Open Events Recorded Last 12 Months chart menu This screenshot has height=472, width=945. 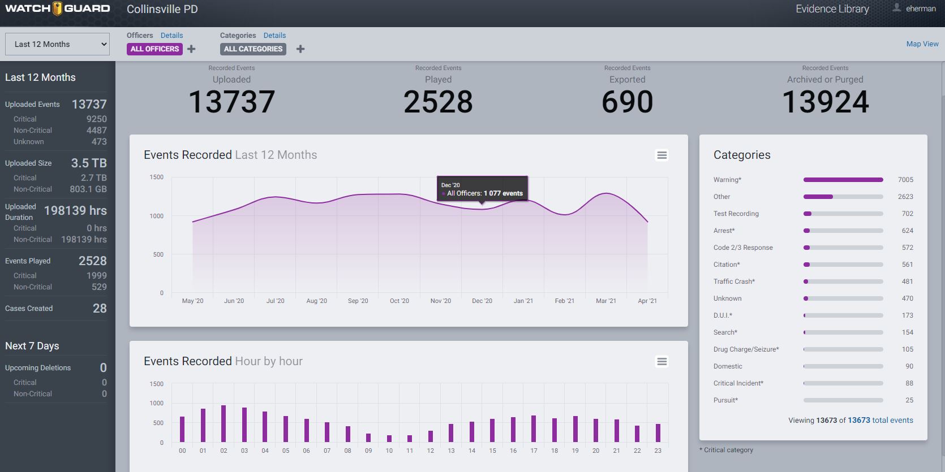pyautogui.click(x=661, y=155)
